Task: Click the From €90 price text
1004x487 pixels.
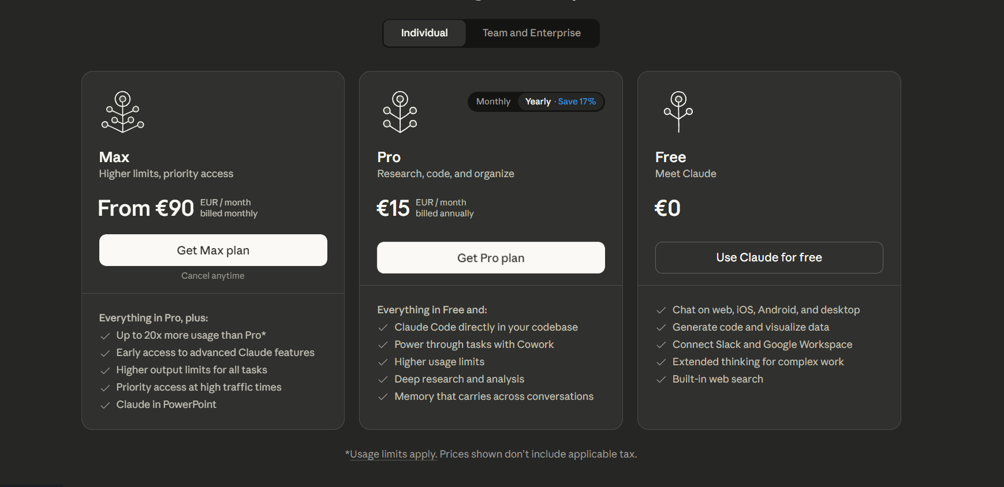Action: pos(146,208)
